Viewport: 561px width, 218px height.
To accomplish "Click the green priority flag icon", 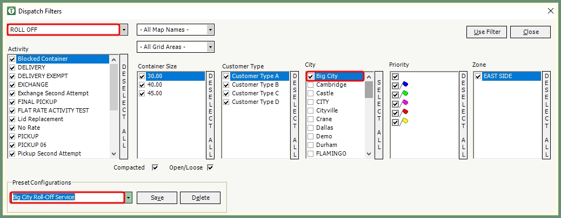I will (404, 94).
